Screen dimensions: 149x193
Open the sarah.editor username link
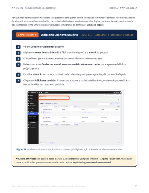[49, 112]
